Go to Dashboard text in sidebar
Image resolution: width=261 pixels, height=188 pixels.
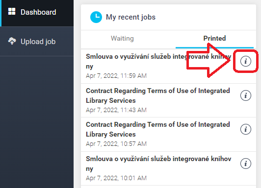[x=38, y=12]
